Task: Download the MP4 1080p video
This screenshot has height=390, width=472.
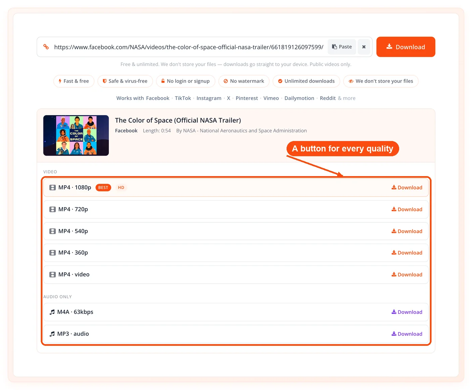Action: [x=407, y=188]
